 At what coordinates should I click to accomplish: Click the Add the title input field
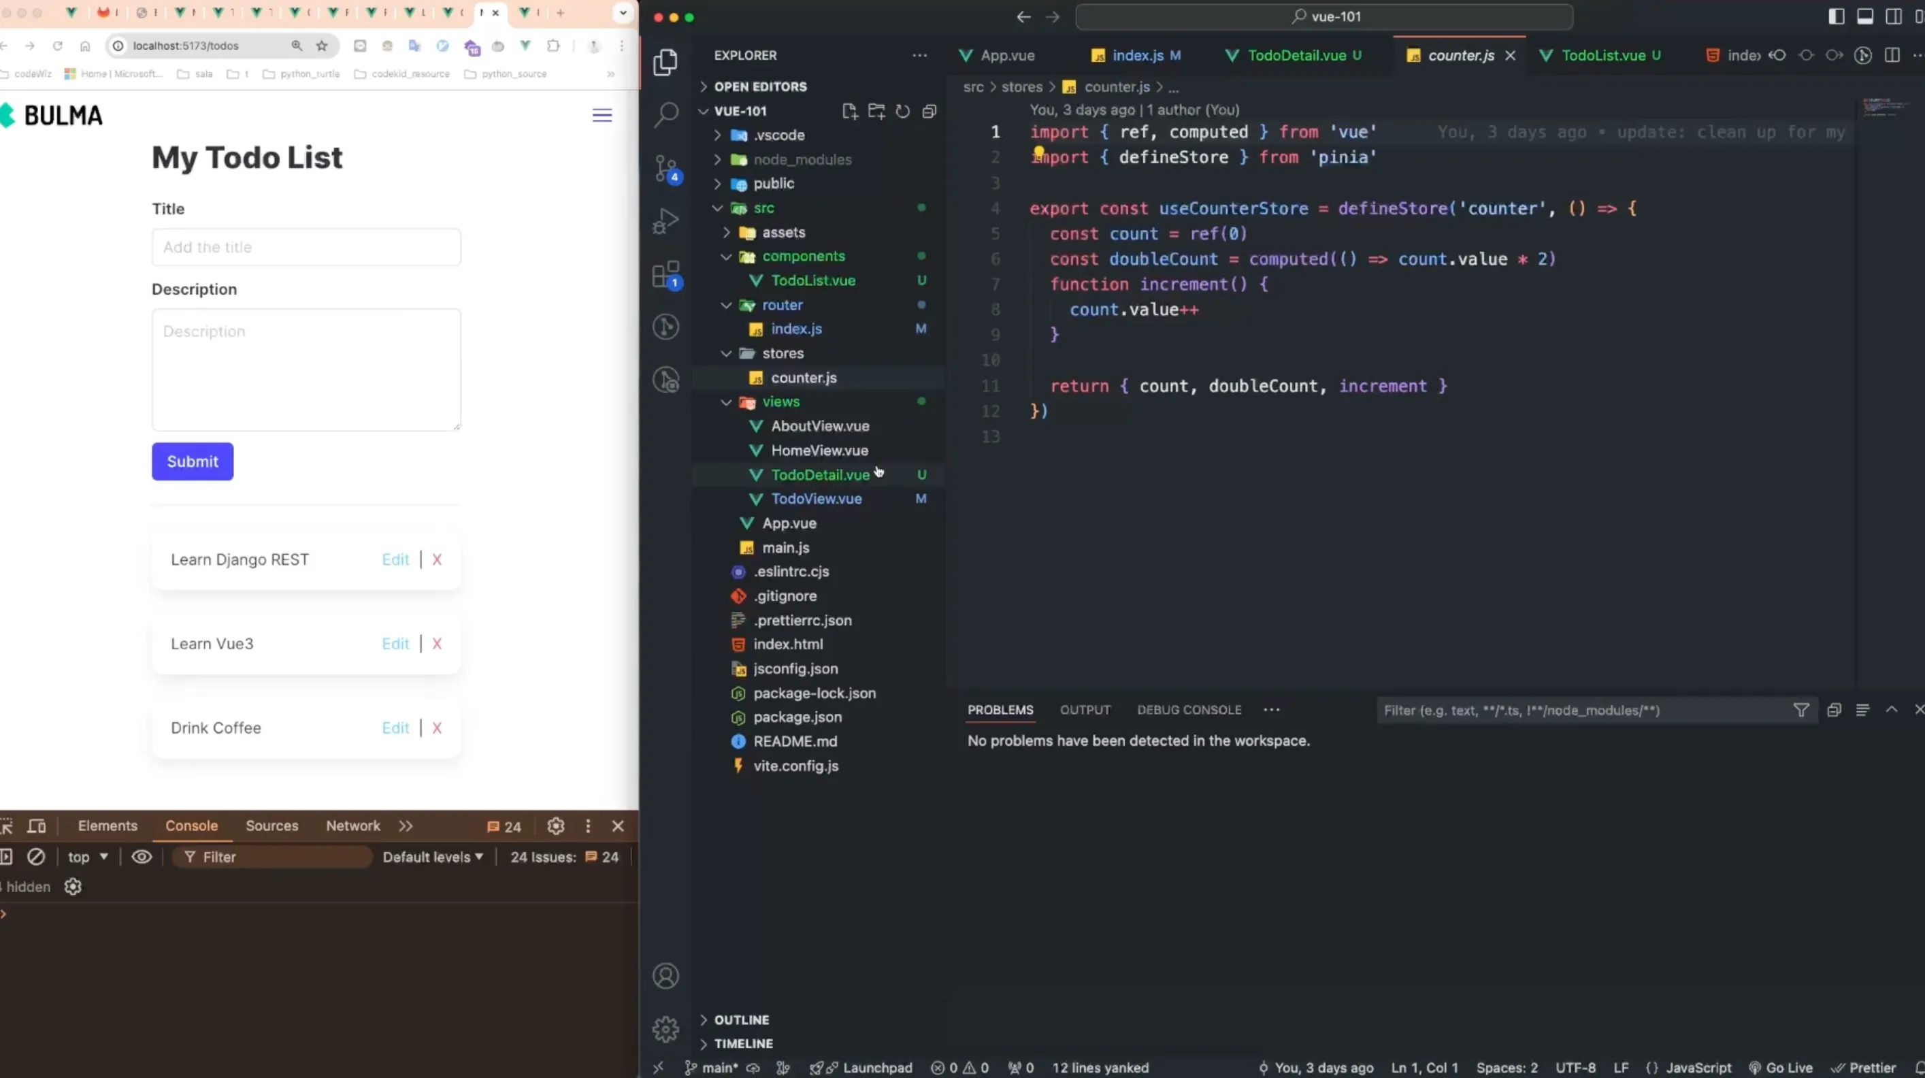pyautogui.click(x=306, y=248)
